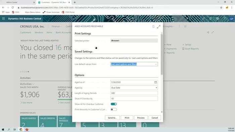Click Length of Aging Periods field
The width and height of the screenshot is (235, 132).
[134, 93]
